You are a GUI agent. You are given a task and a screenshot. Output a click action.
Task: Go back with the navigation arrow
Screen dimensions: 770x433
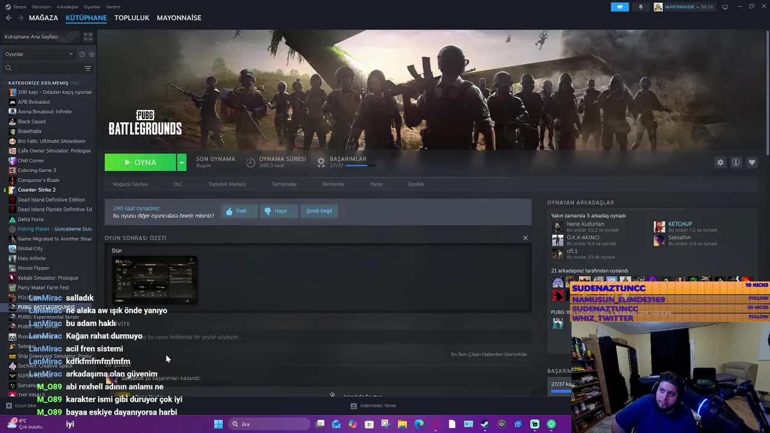click(8, 18)
